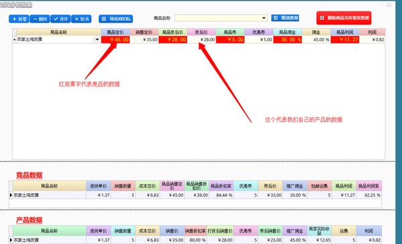Click the 竞品折后价 column header
Viewport: 402px width, 244px height.
click(173, 32)
